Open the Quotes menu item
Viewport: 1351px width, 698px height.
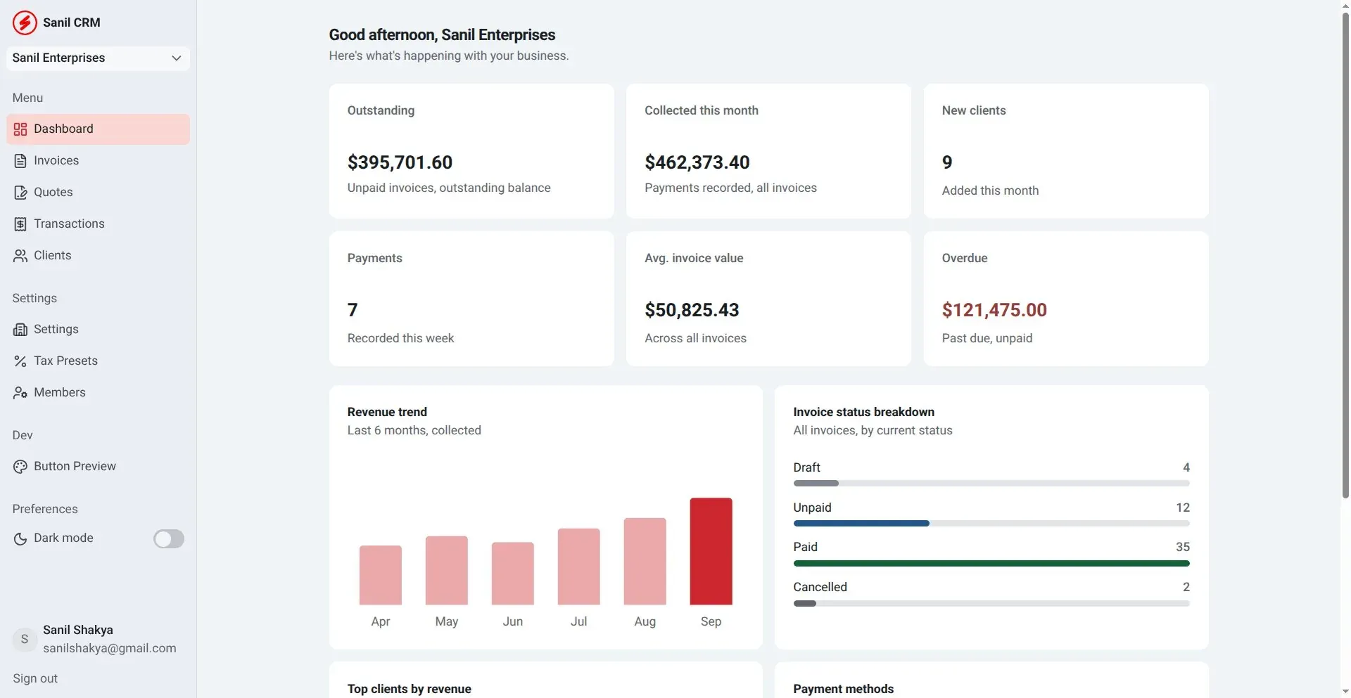pos(98,193)
